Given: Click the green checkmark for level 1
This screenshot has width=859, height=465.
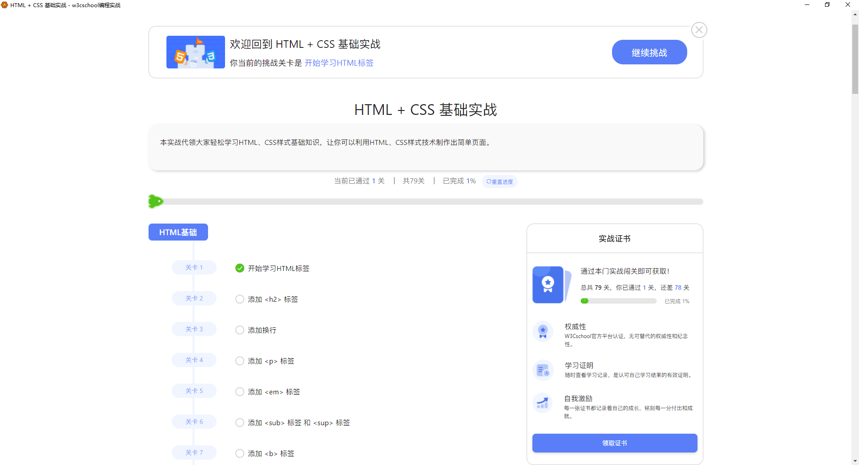Looking at the screenshot, I should [240, 268].
